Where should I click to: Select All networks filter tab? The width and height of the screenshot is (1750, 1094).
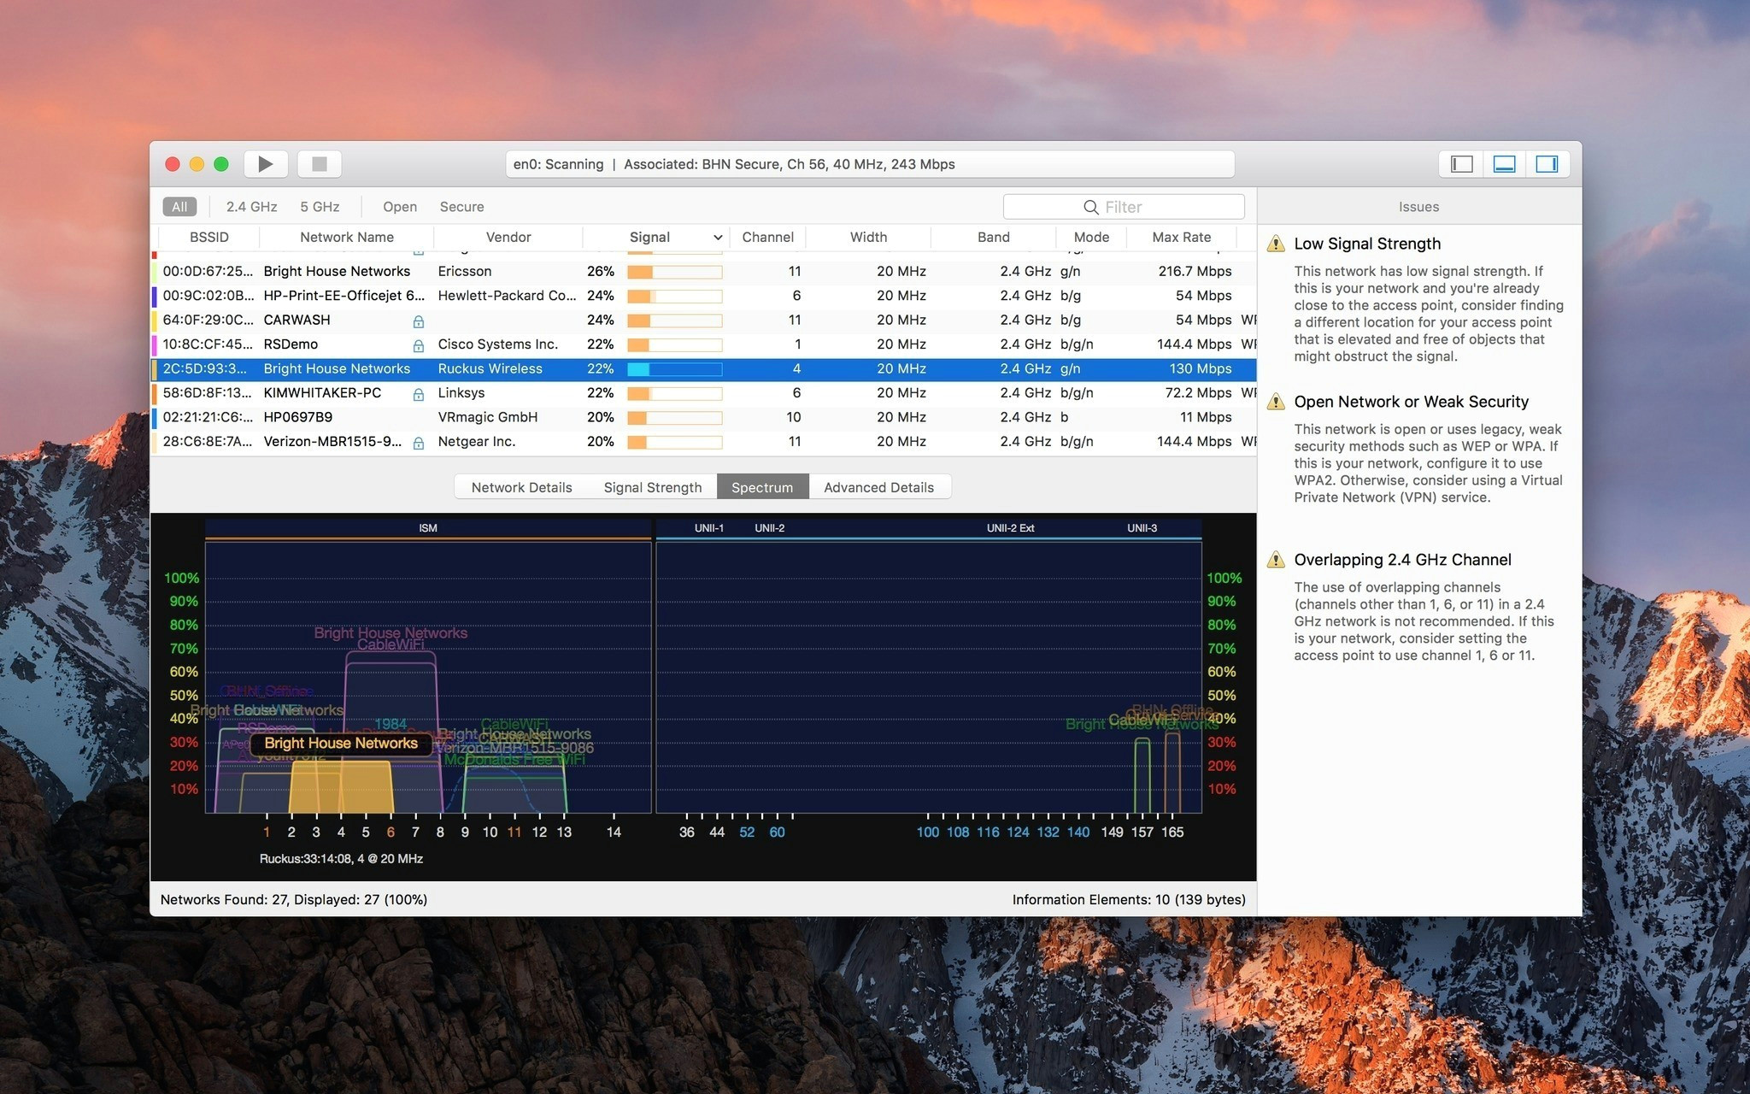click(x=179, y=205)
